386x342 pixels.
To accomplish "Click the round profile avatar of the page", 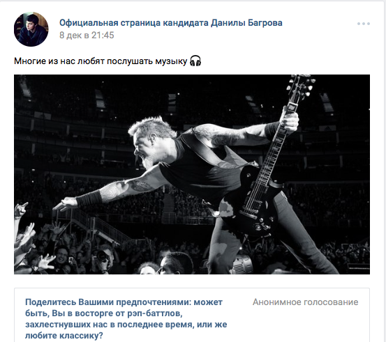I will [31, 29].
